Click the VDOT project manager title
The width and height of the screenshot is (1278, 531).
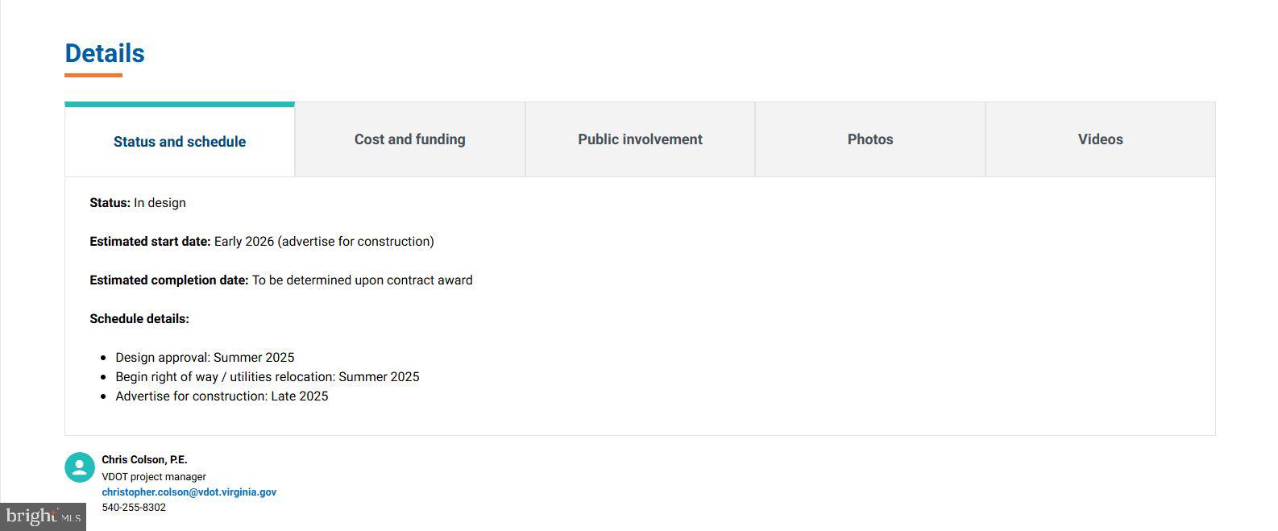[x=154, y=477]
